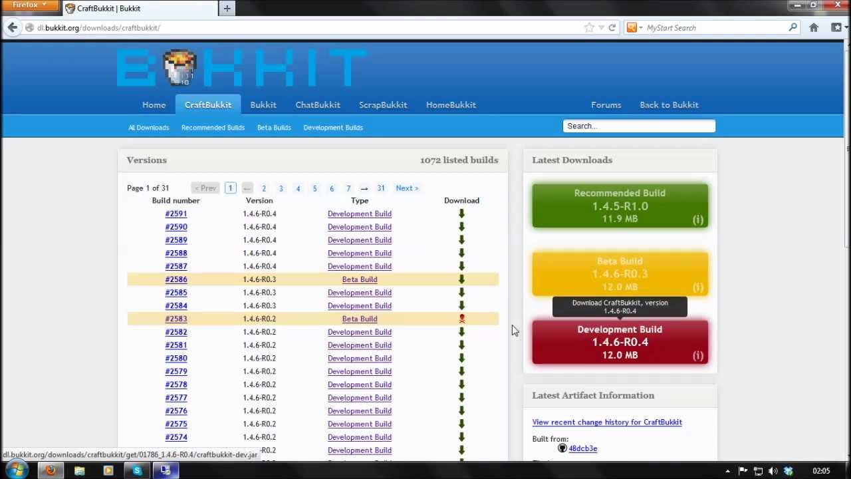Download the Development Build 1.4.6-R0.4
851x479 pixels.
tap(620, 342)
